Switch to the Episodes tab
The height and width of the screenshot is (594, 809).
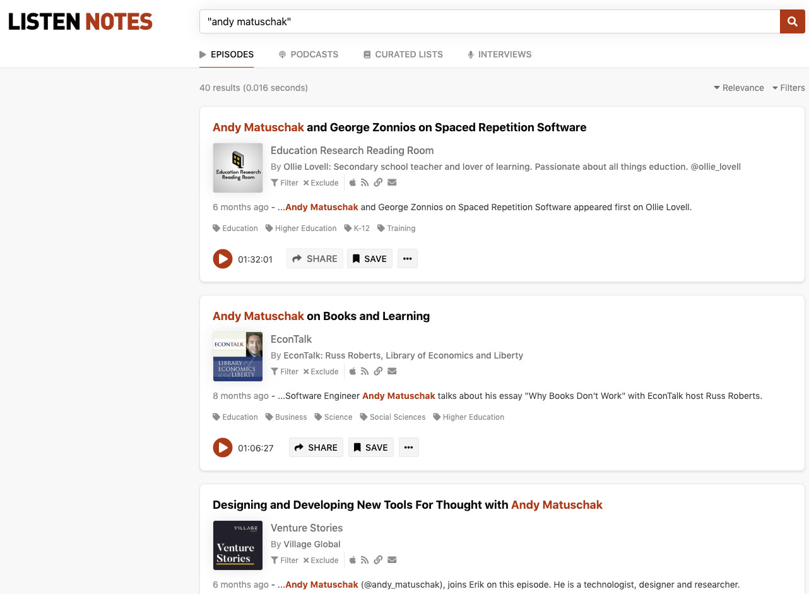tap(227, 54)
